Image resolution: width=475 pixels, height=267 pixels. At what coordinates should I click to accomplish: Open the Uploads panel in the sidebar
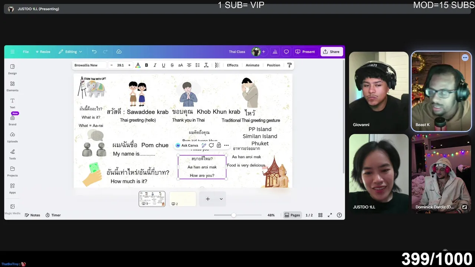(12, 137)
